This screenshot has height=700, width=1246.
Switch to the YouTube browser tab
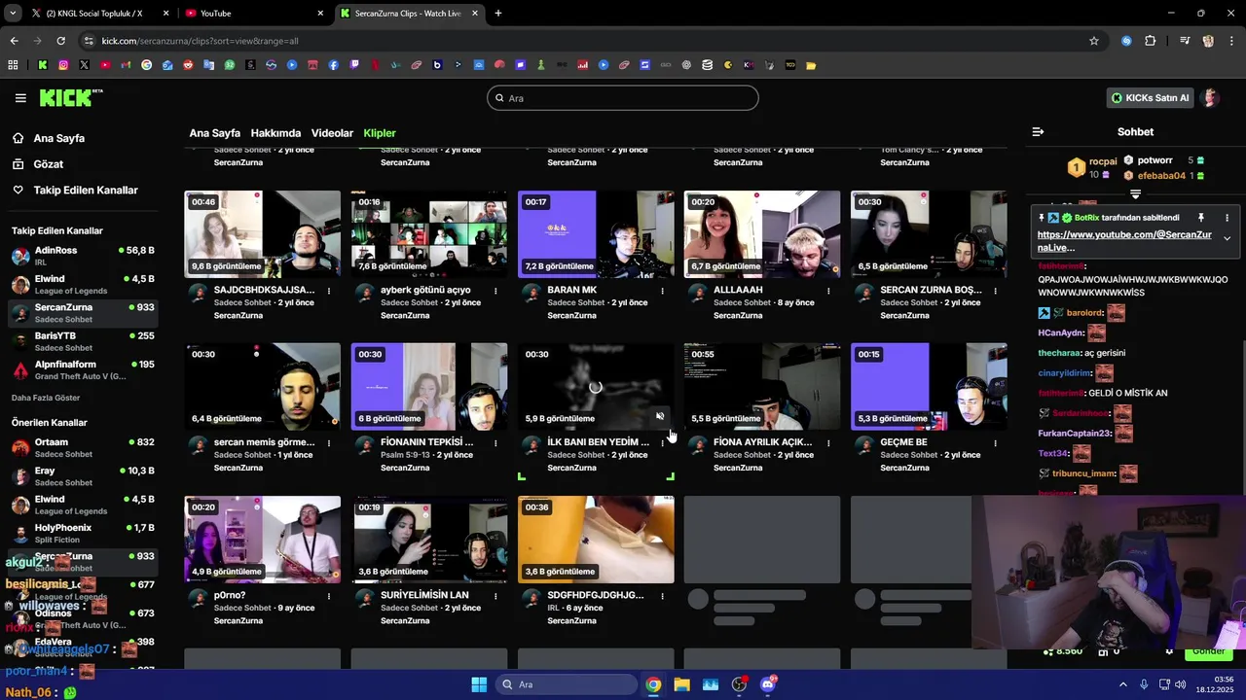click(x=254, y=14)
